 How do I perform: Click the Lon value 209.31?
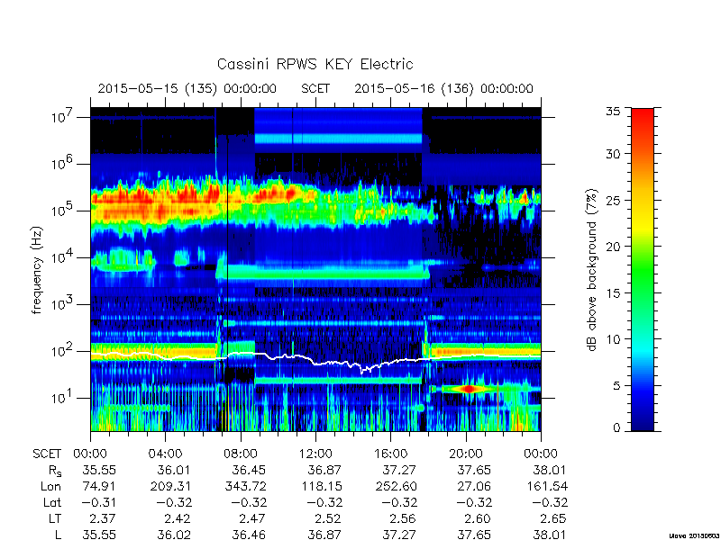(x=170, y=486)
